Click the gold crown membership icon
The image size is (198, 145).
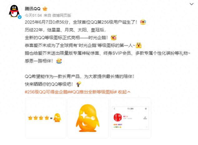[45, 9]
